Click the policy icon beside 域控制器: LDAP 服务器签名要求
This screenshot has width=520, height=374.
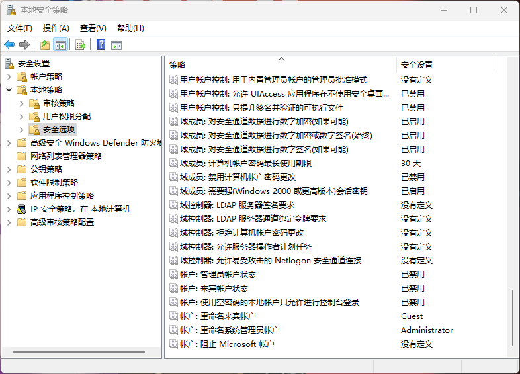tap(173, 205)
